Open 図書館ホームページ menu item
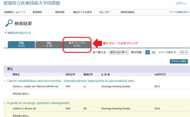The width and height of the screenshot is (190, 117). 15,12
